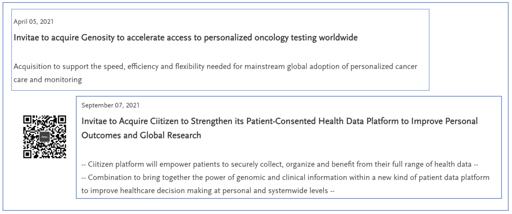This screenshot has width=512, height=214.
Task: Click the September 07, 2021 date
Action: point(110,105)
